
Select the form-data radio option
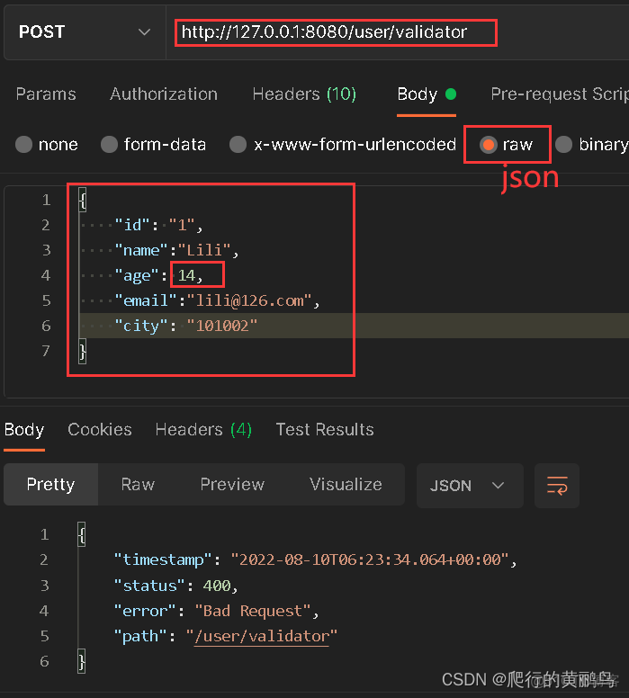(x=110, y=145)
